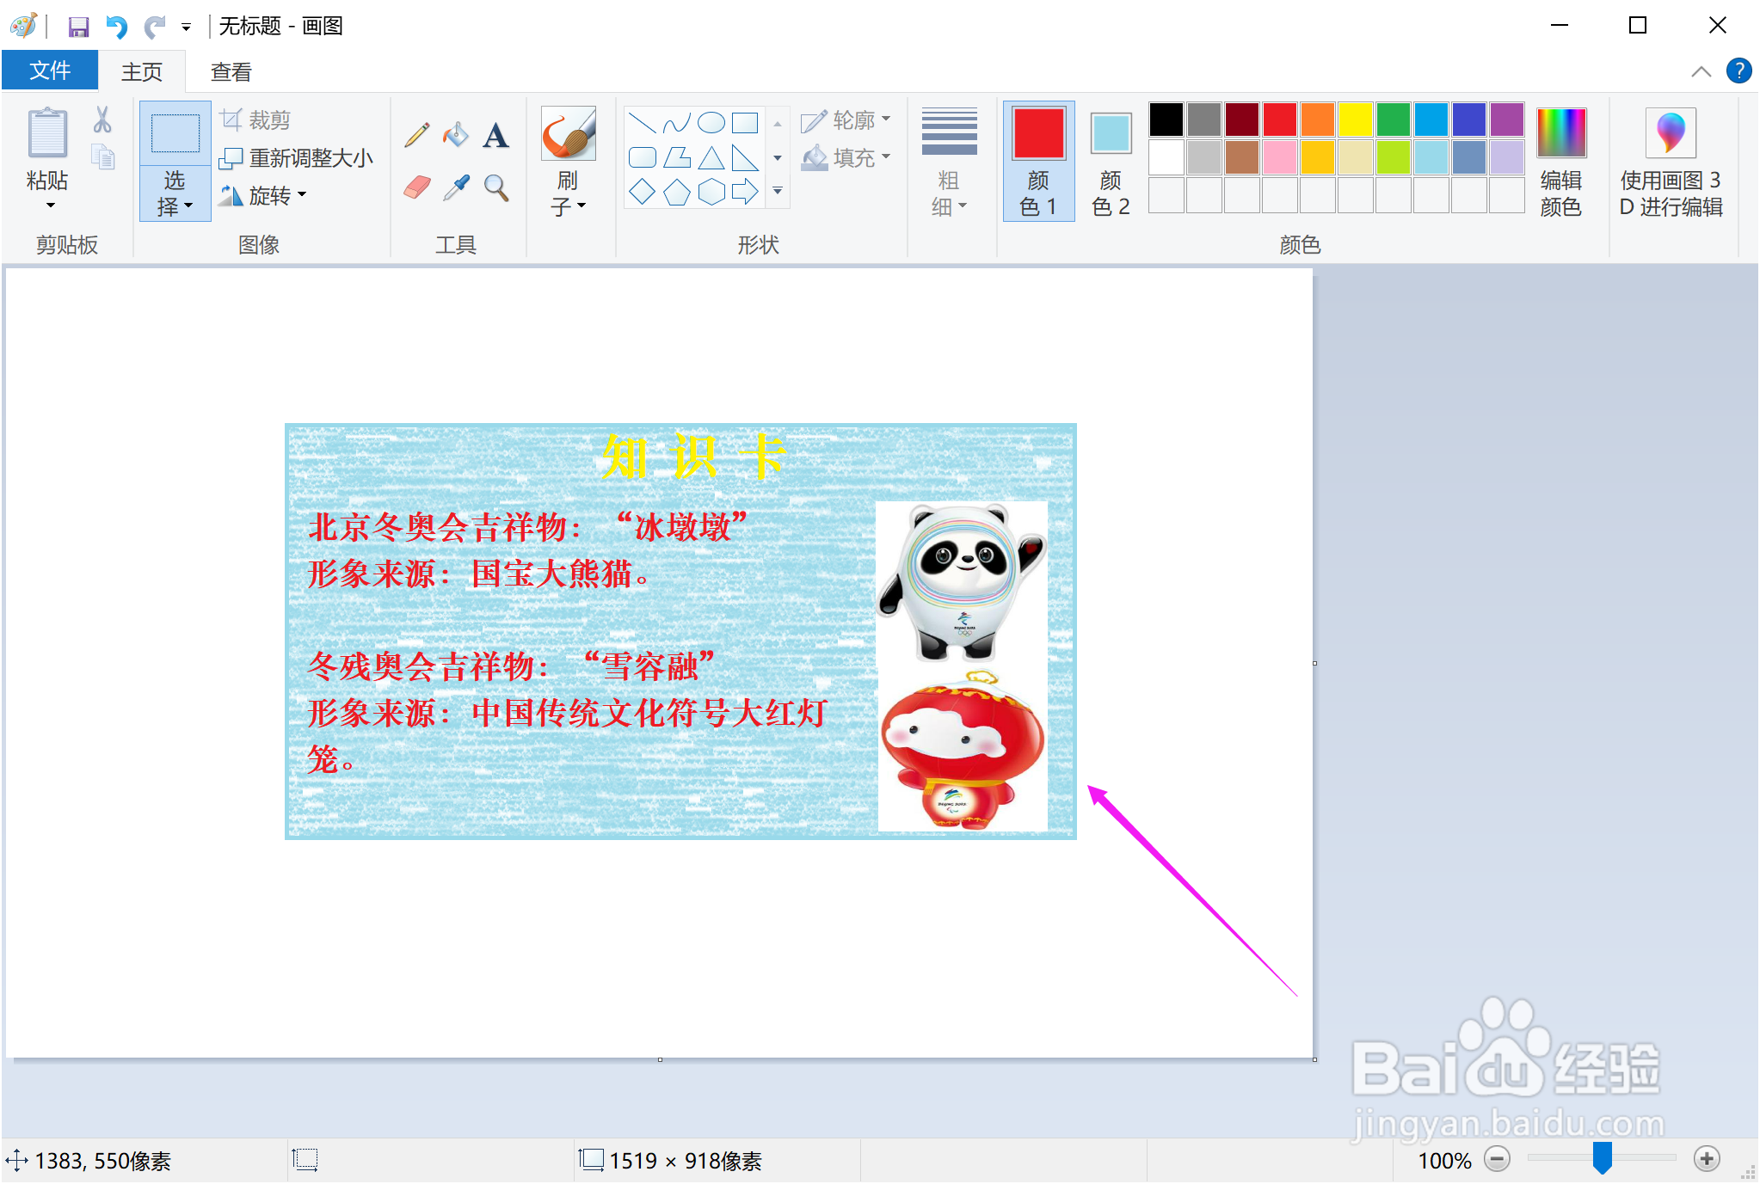This screenshot has width=1760, height=1184.
Task: Select the Pencil tool
Action: (x=417, y=135)
